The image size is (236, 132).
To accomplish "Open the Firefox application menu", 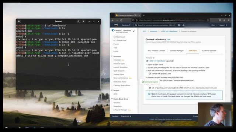I will click(229, 20).
